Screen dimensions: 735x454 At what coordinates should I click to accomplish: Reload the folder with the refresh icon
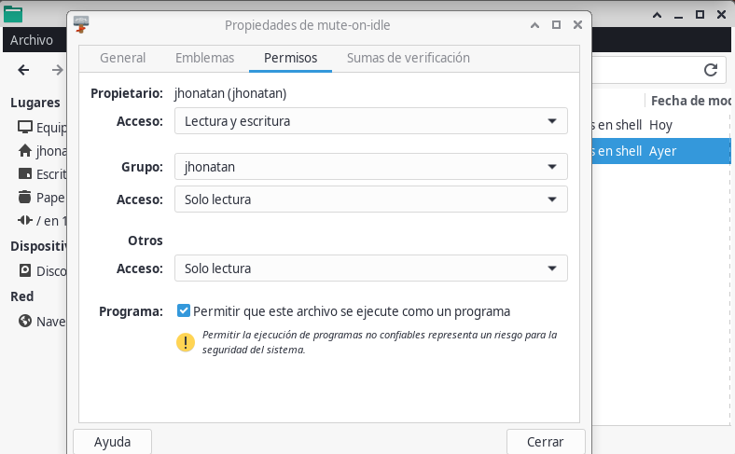pos(711,70)
